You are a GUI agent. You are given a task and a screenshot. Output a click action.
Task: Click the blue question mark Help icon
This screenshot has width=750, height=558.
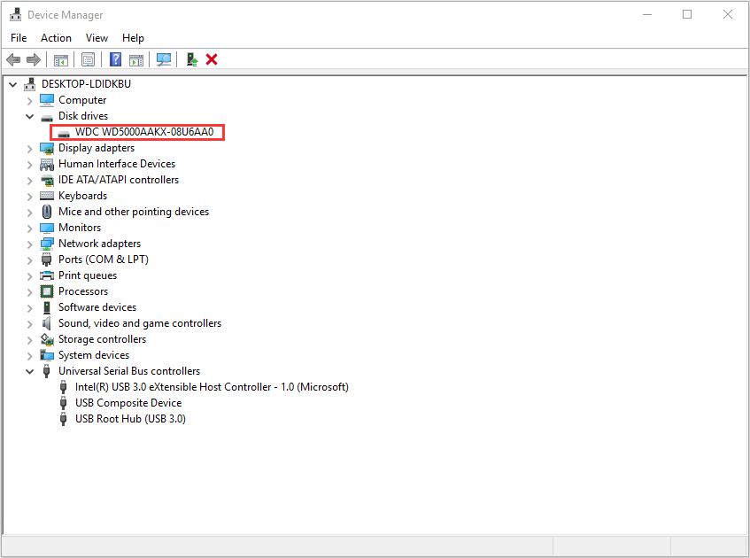(x=115, y=59)
